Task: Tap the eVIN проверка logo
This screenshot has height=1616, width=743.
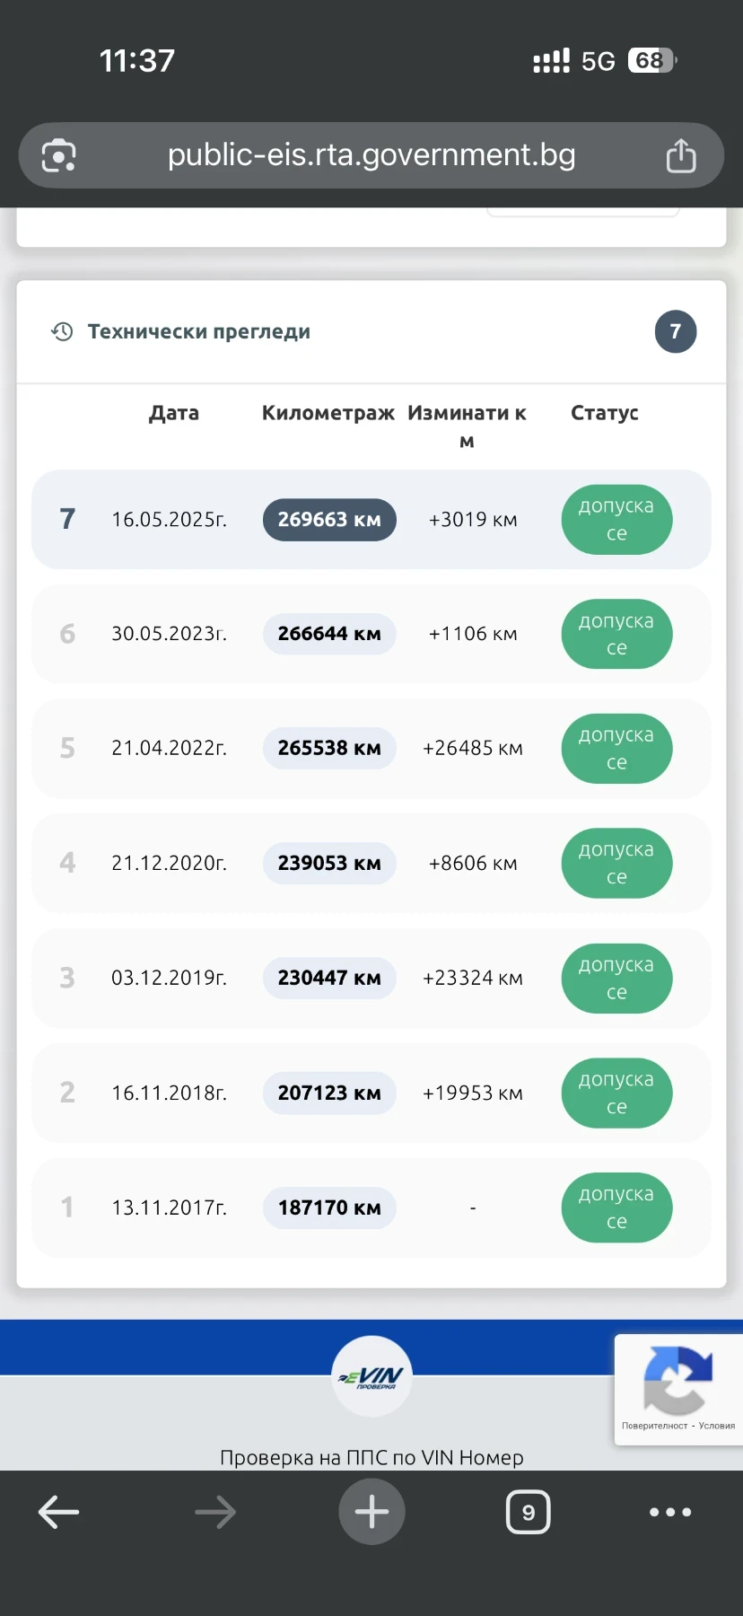Action: click(x=371, y=1376)
